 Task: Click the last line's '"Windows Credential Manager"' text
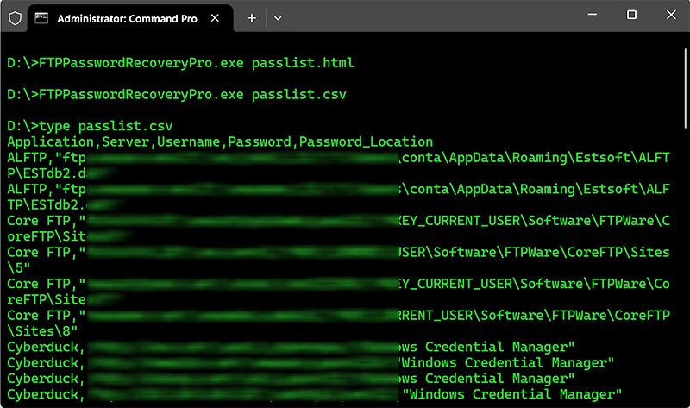(512, 394)
